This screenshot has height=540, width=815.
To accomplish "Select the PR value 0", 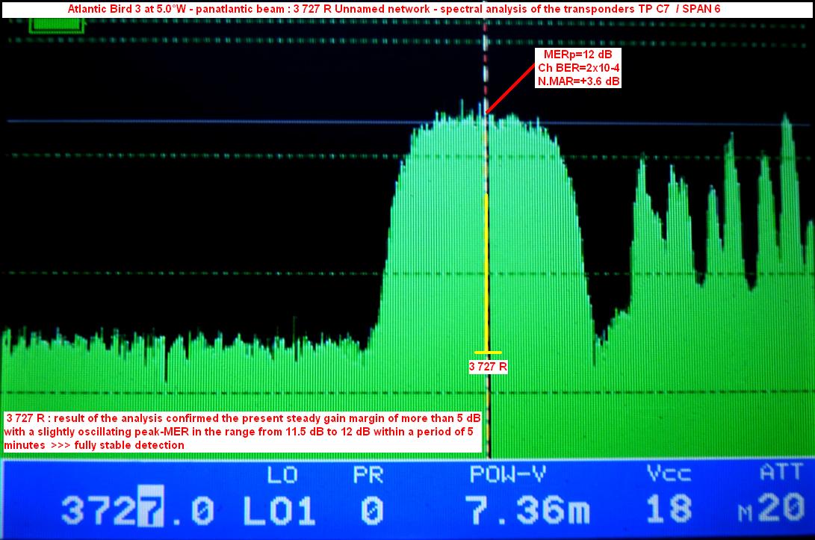I will 371,511.
